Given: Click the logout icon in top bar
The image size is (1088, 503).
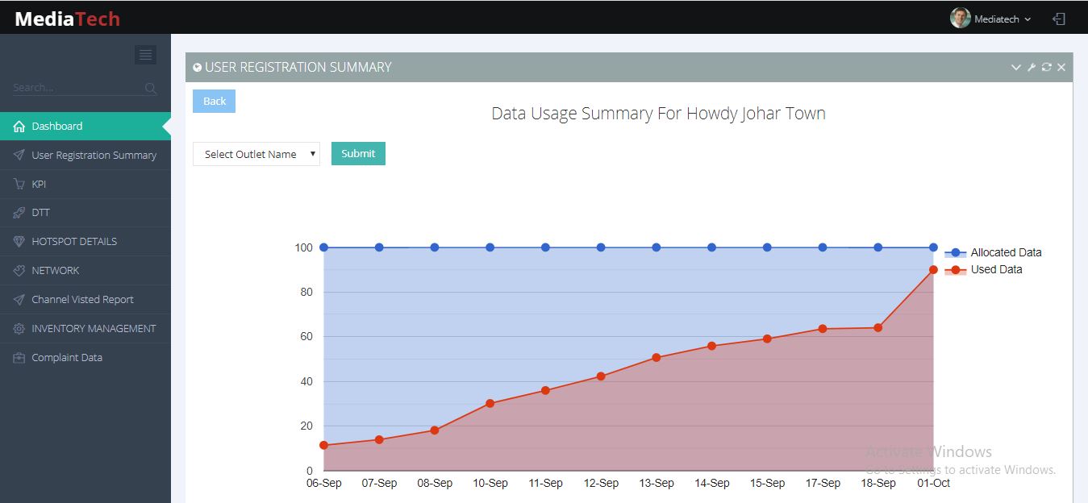Looking at the screenshot, I should [1059, 19].
